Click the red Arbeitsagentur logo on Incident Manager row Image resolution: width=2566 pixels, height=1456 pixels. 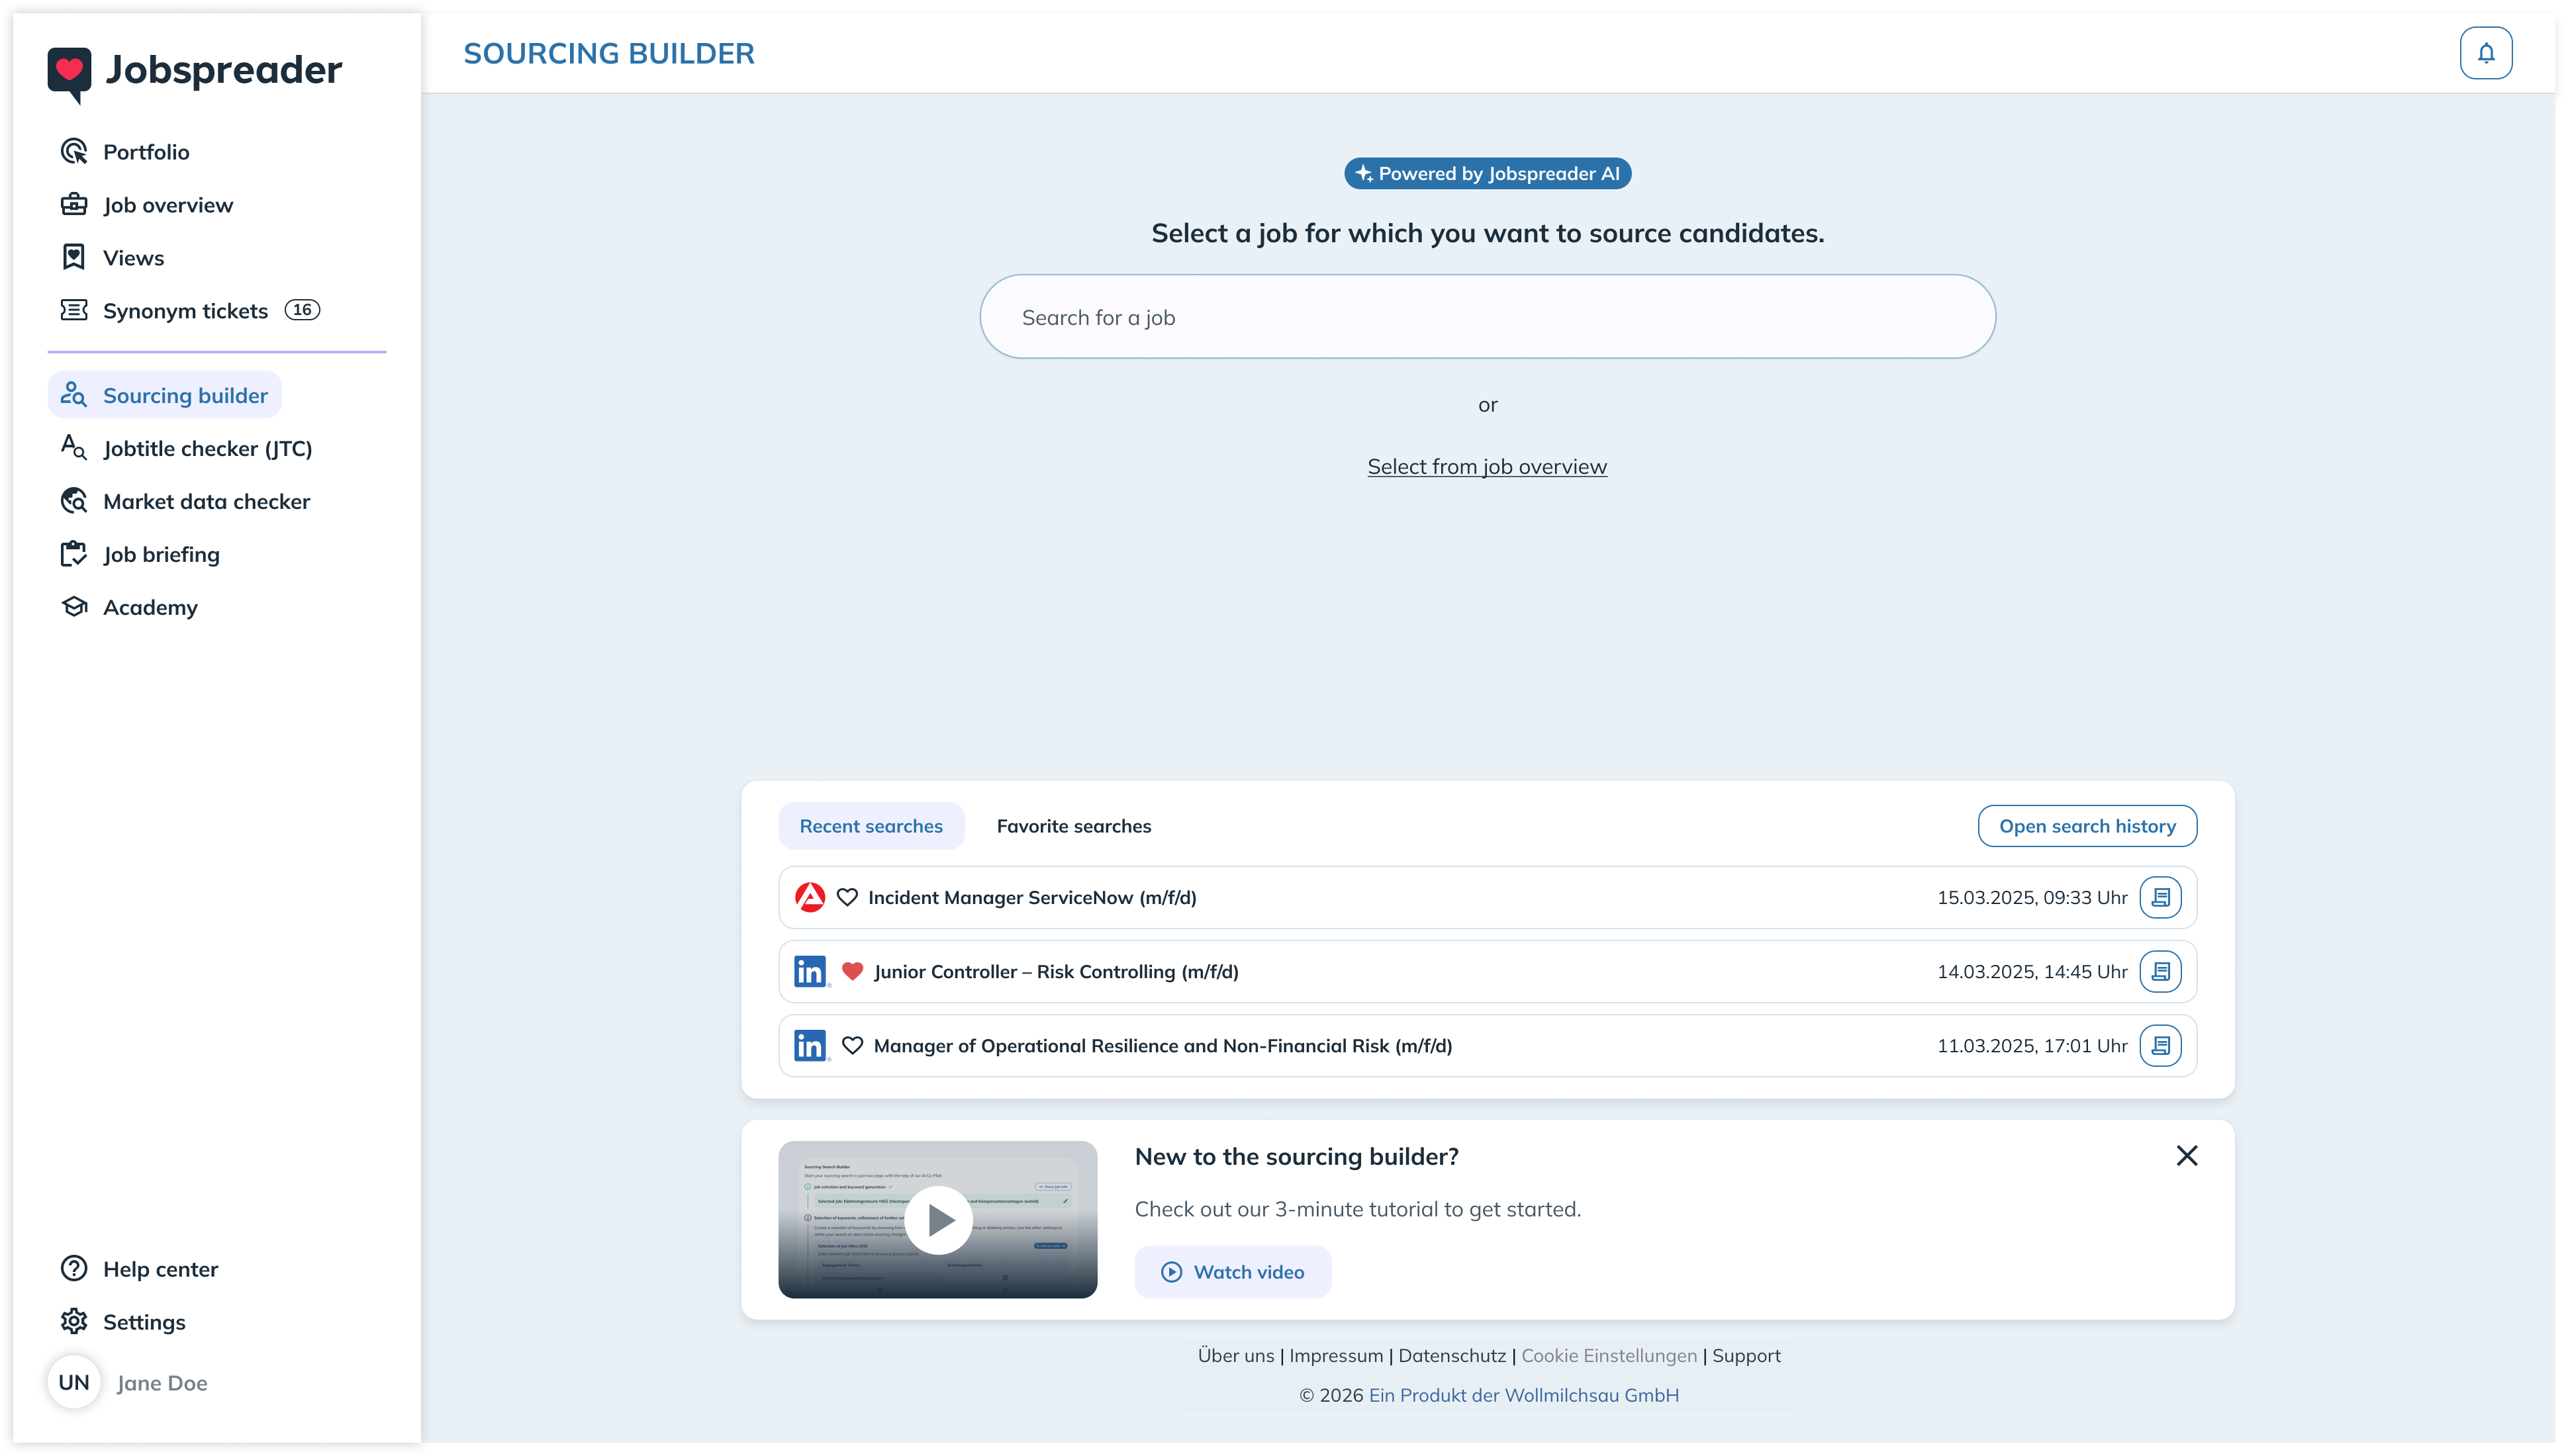tap(810, 897)
